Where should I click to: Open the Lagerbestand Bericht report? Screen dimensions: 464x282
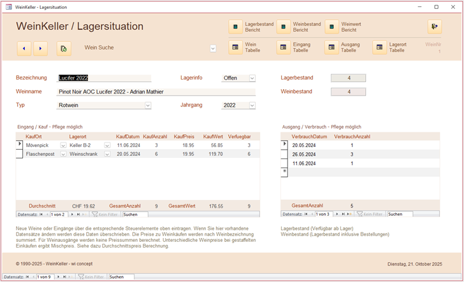pyautogui.click(x=235, y=27)
